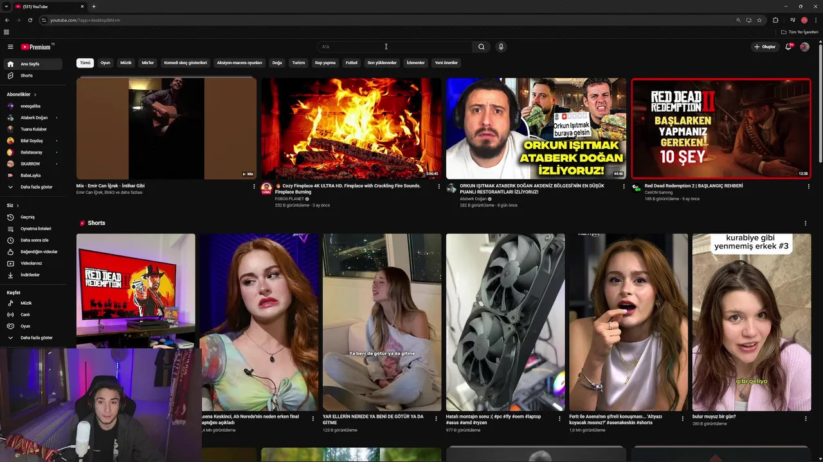Open Bilal Soydaş subscription channel
The height and width of the screenshot is (462, 823).
coord(34,141)
